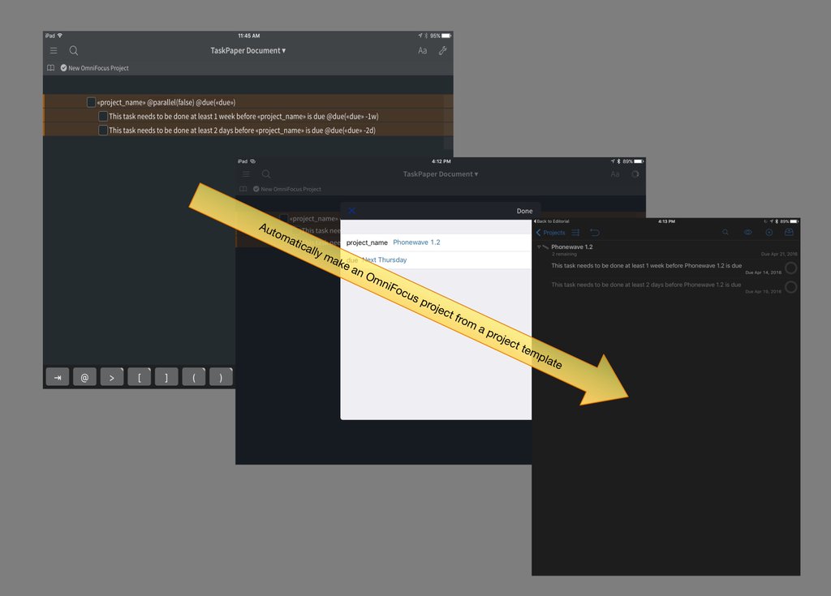Check the '1 week before' task checkbox in the template

(x=103, y=116)
